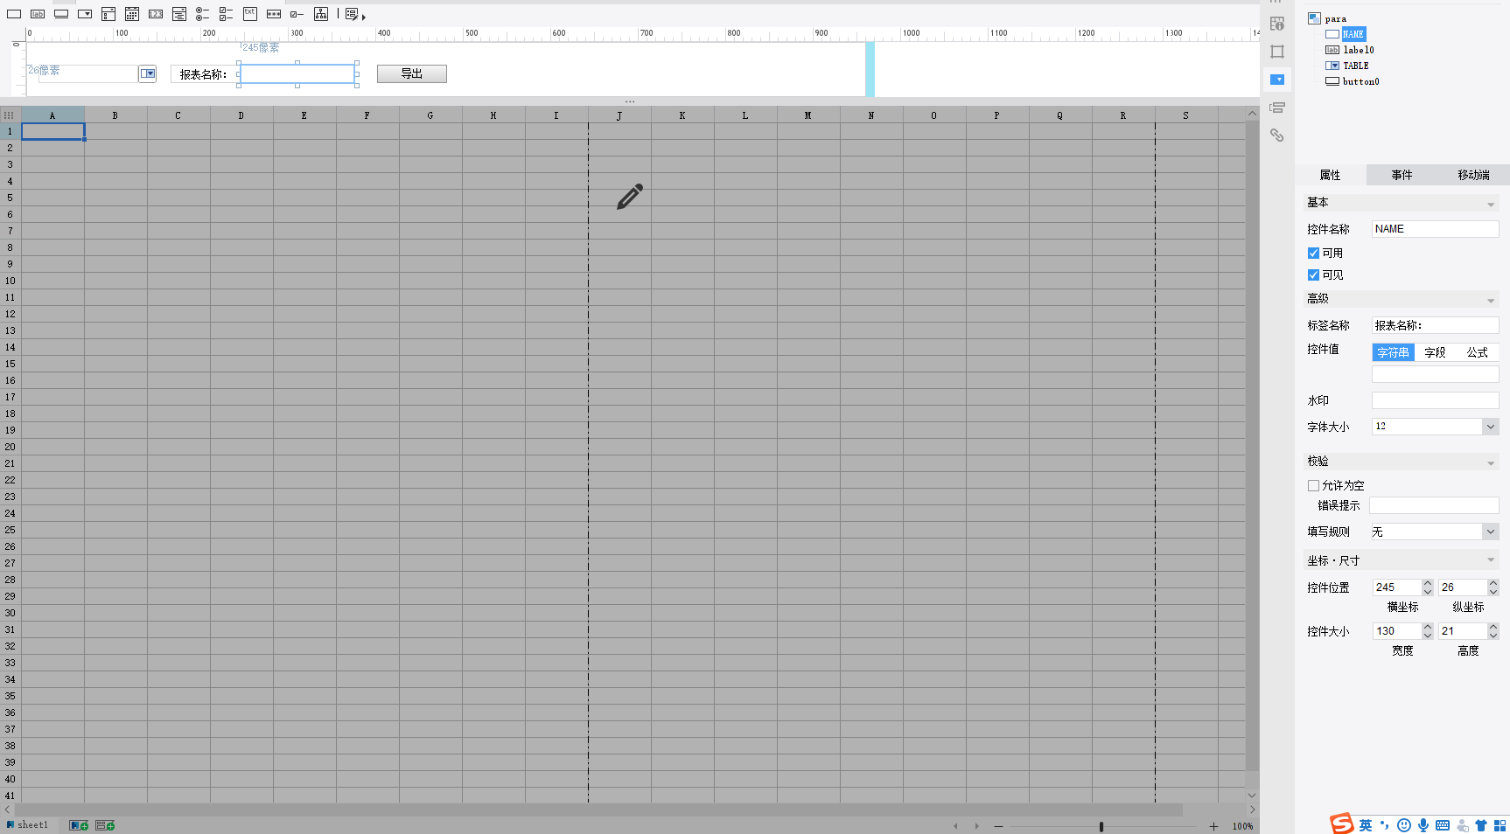Select the text box widget tool
This screenshot has width=1510, height=834.
click(x=14, y=14)
